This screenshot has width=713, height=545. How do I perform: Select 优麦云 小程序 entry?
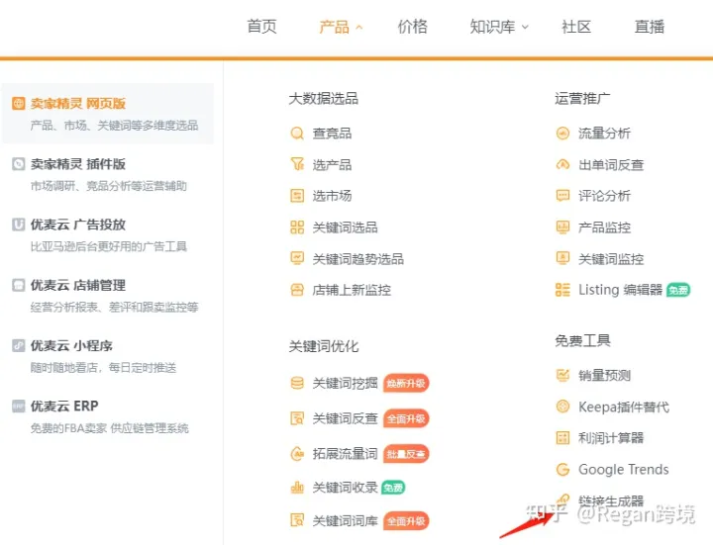tap(108, 356)
